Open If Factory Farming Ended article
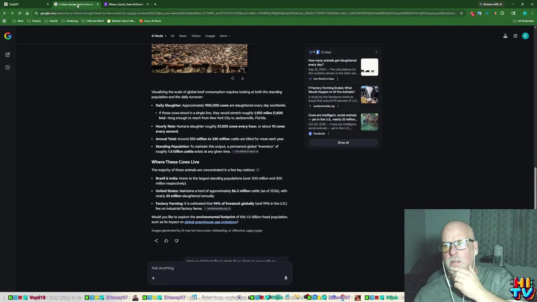537x302 pixels. pos(331,90)
